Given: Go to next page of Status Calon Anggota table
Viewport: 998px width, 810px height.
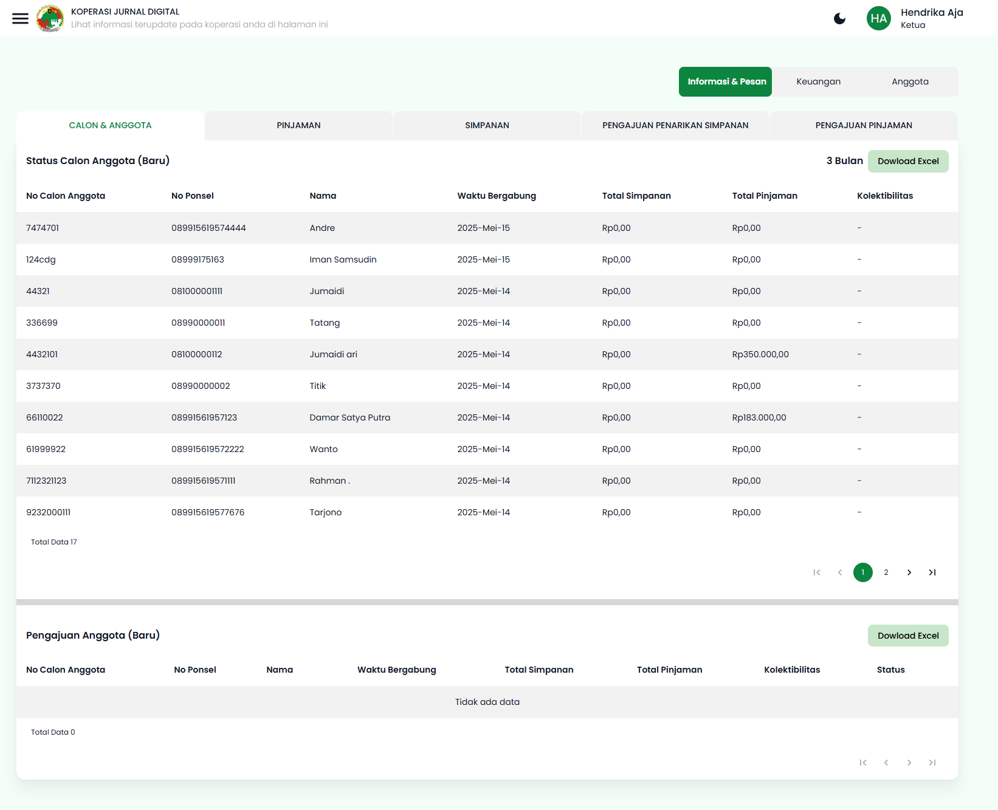Looking at the screenshot, I should (909, 572).
